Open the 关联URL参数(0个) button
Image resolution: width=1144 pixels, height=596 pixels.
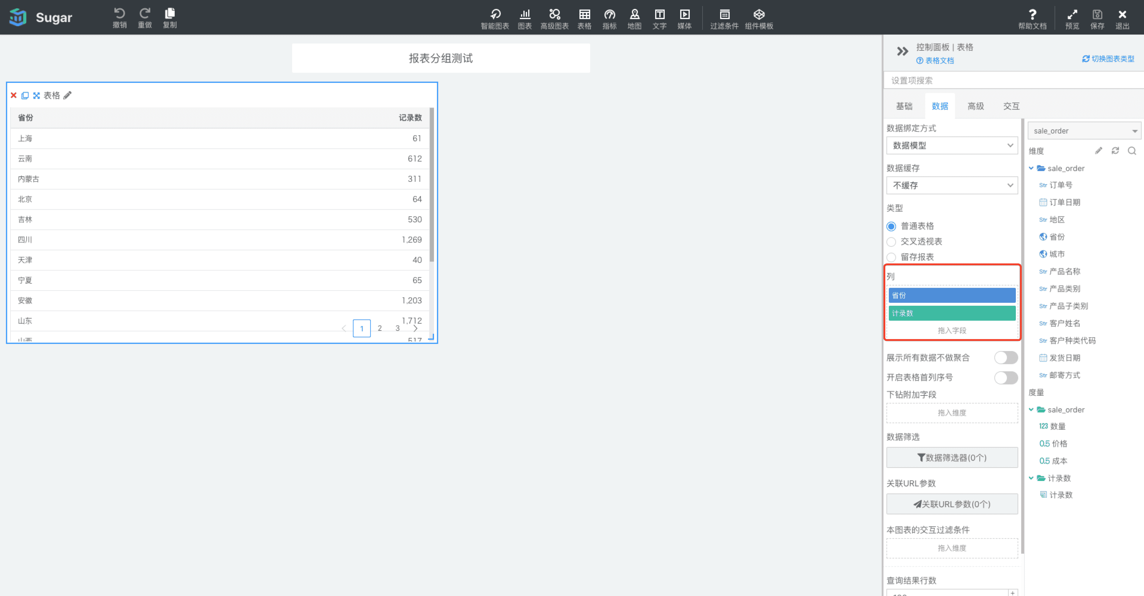click(952, 504)
